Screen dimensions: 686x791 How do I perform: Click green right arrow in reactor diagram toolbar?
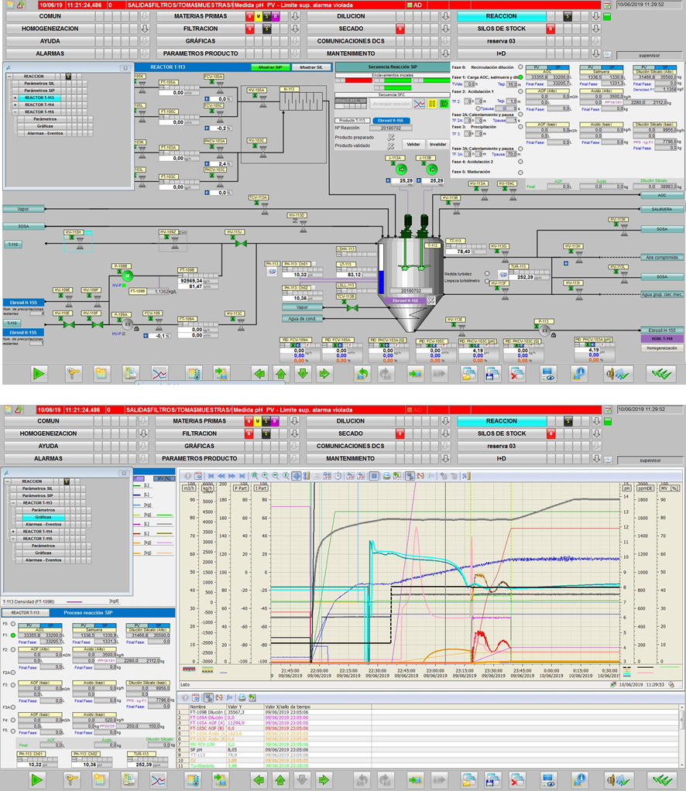click(324, 374)
